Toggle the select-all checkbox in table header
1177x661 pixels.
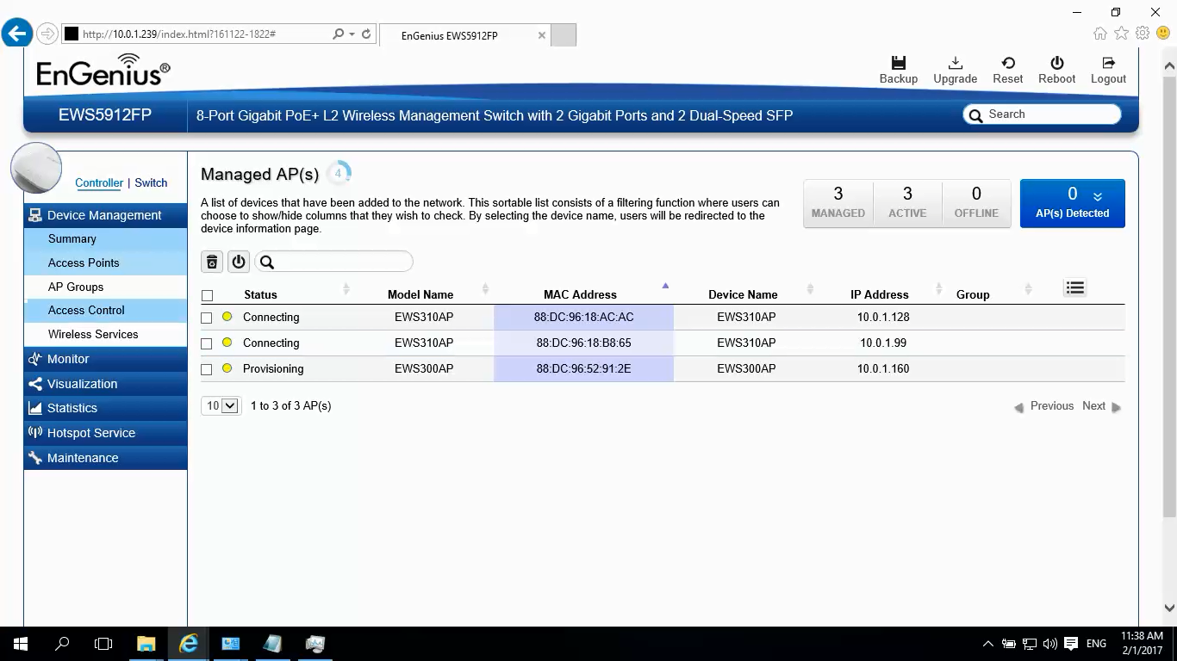[207, 295]
